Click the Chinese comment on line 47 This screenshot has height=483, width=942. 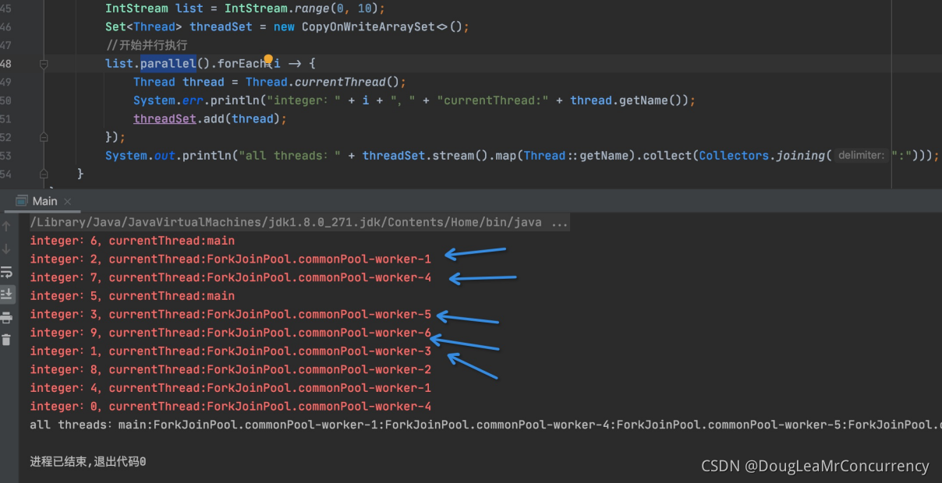[x=147, y=45]
